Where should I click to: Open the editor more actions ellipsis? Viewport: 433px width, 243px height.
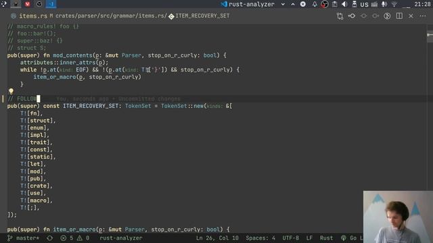tap(422, 16)
